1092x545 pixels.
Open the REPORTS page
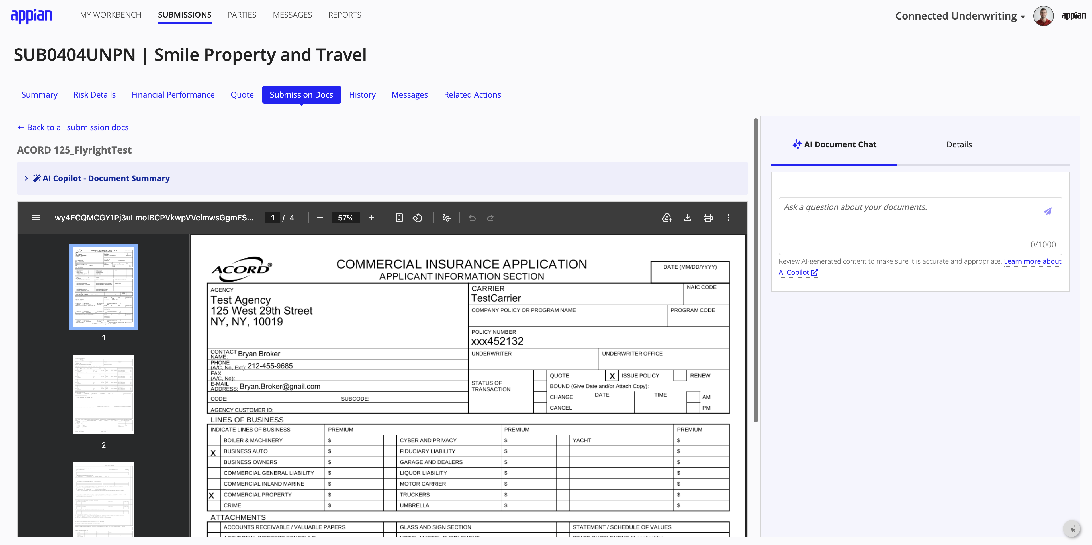[x=345, y=15]
